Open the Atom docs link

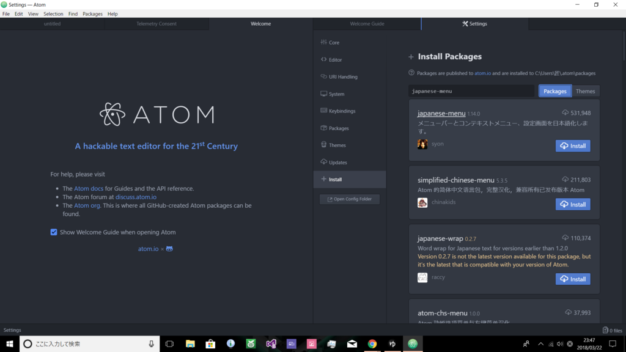coord(89,188)
